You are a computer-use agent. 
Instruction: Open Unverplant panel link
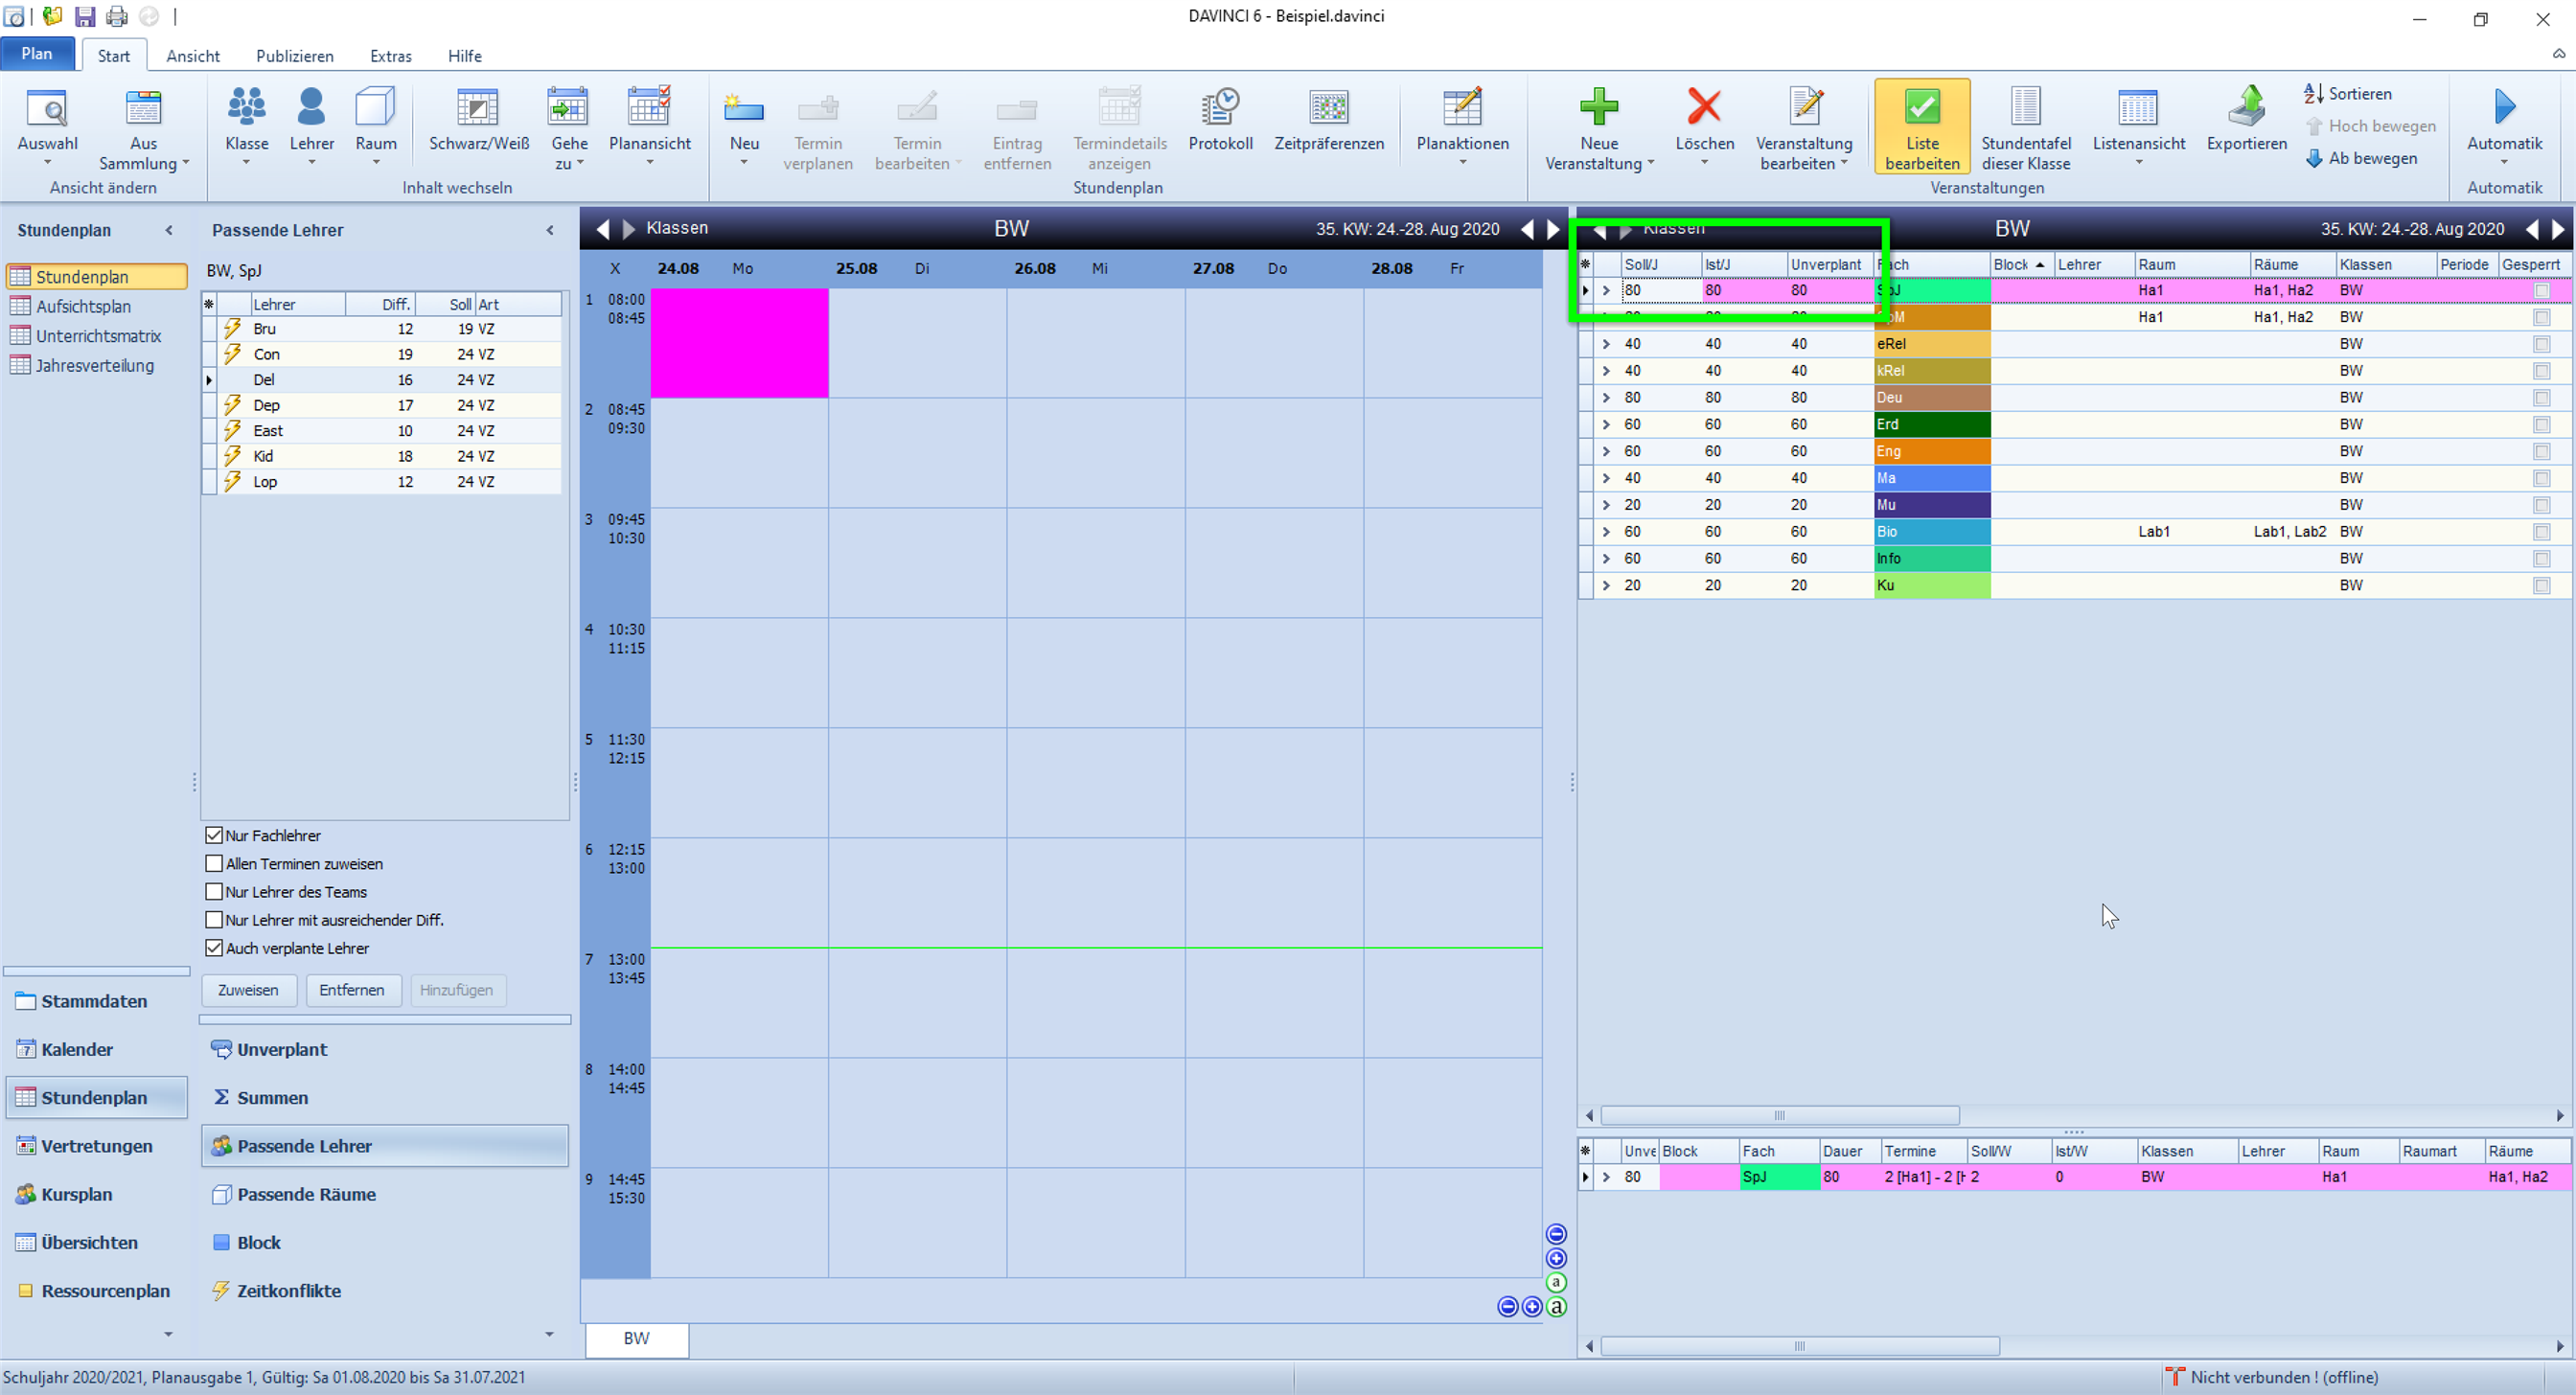tap(282, 1049)
